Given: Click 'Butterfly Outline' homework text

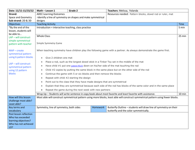Looking at the screenshot, I should click(x=142, y=109).
